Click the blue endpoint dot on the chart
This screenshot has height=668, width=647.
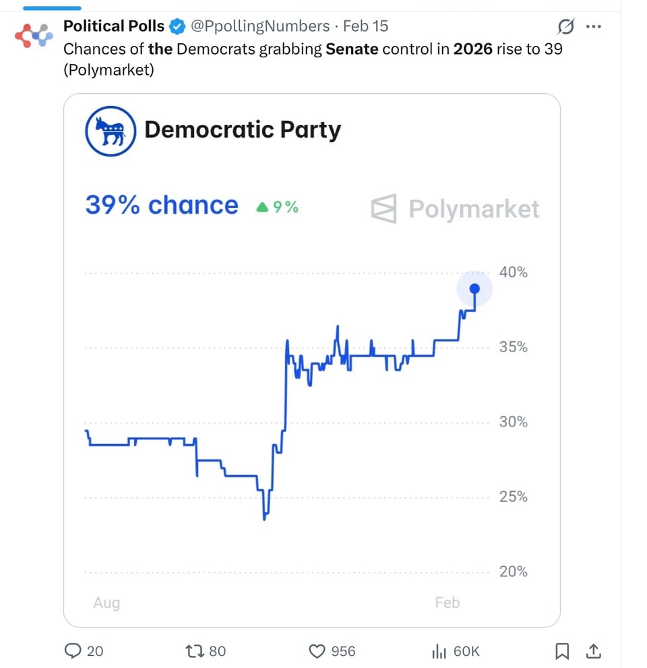[475, 288]
